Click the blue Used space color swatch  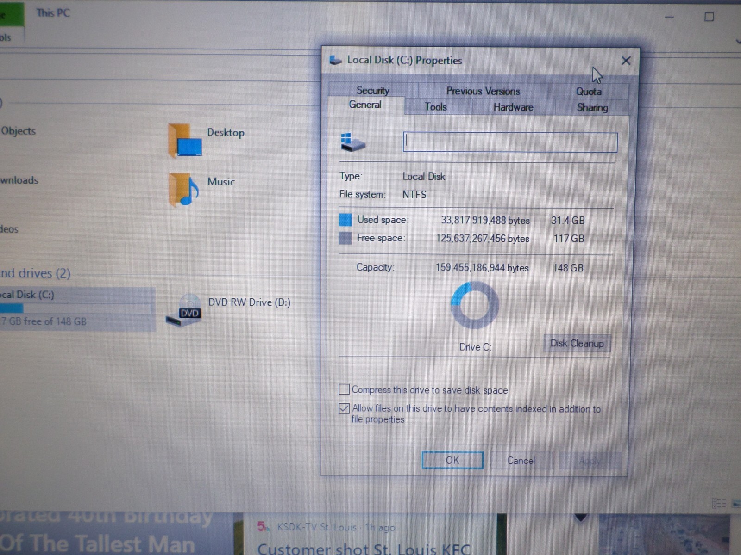click(345, 220)
